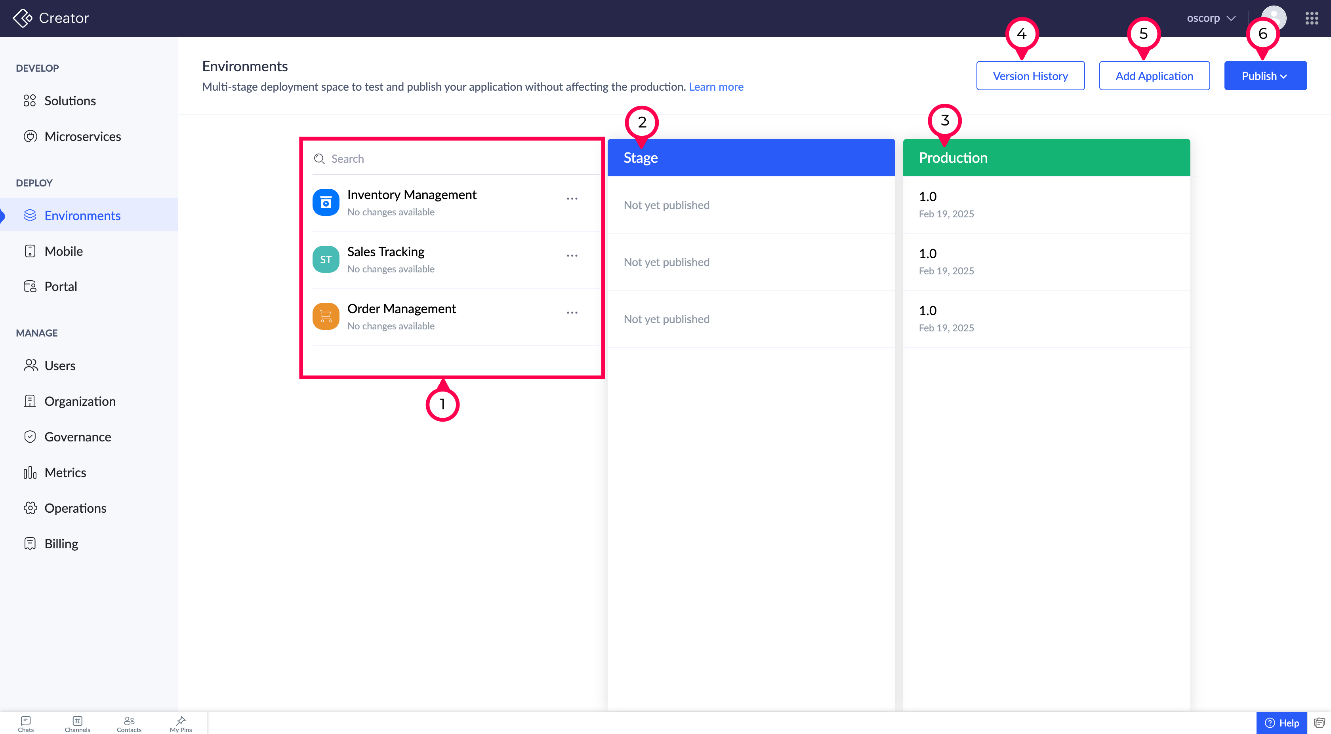Select Governance in the sidebar
The image size is (1331, 734).
(78, 437)
